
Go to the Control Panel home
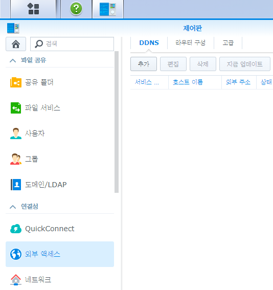[16, 44]
